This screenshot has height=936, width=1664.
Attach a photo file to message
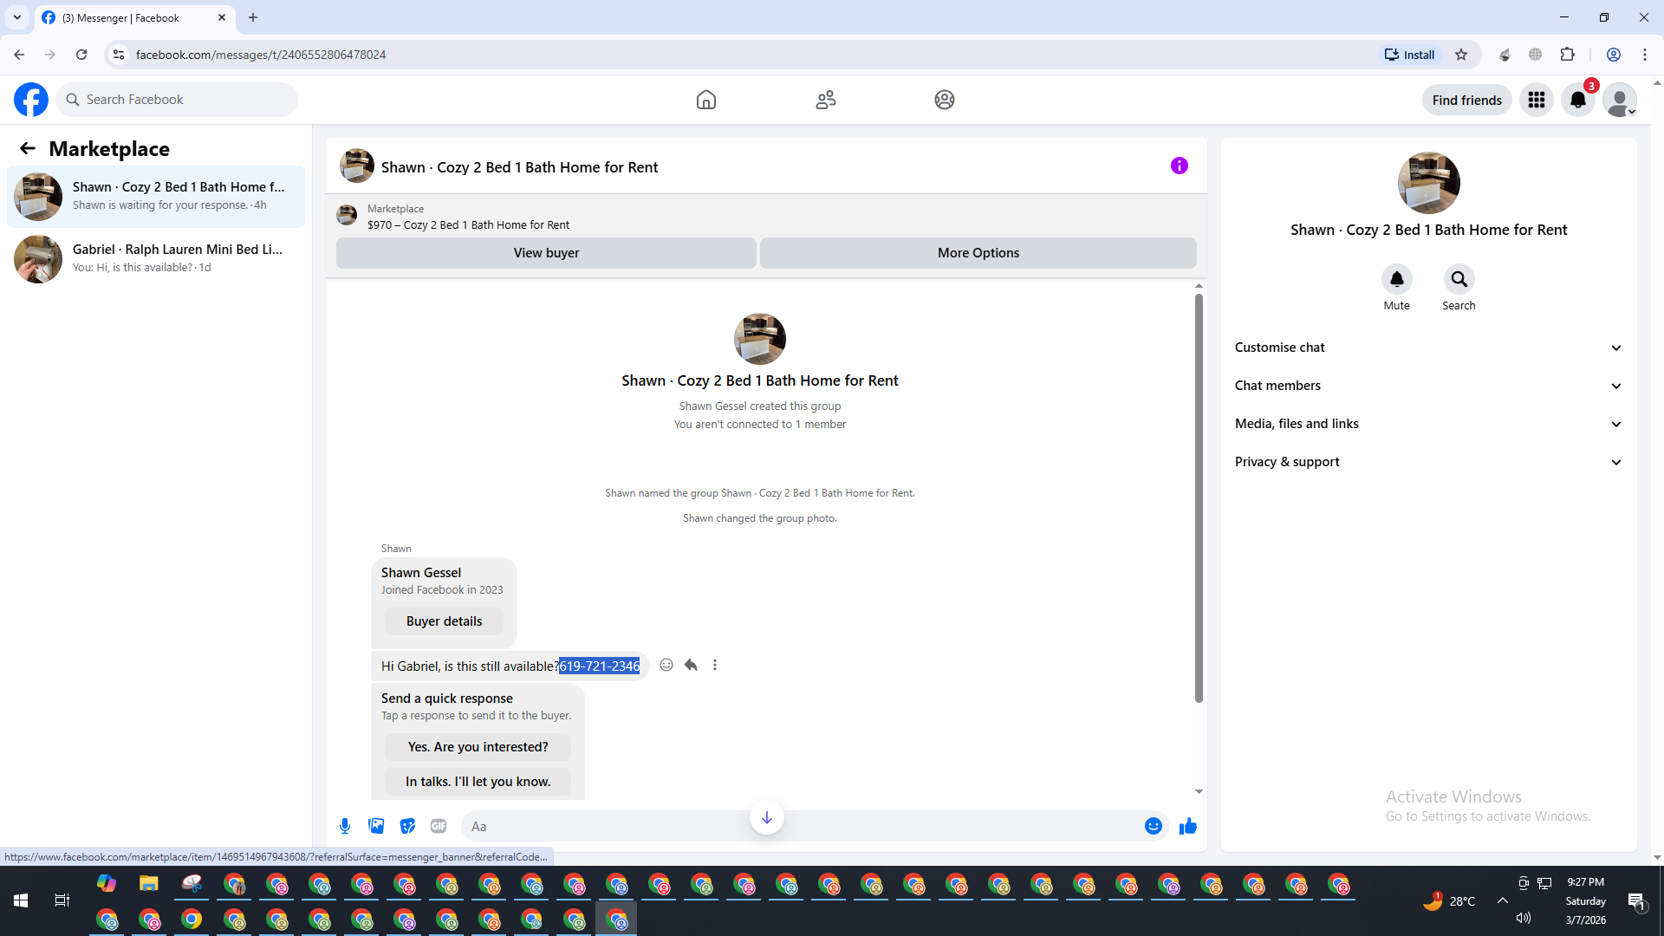click(x=376, y=826)
